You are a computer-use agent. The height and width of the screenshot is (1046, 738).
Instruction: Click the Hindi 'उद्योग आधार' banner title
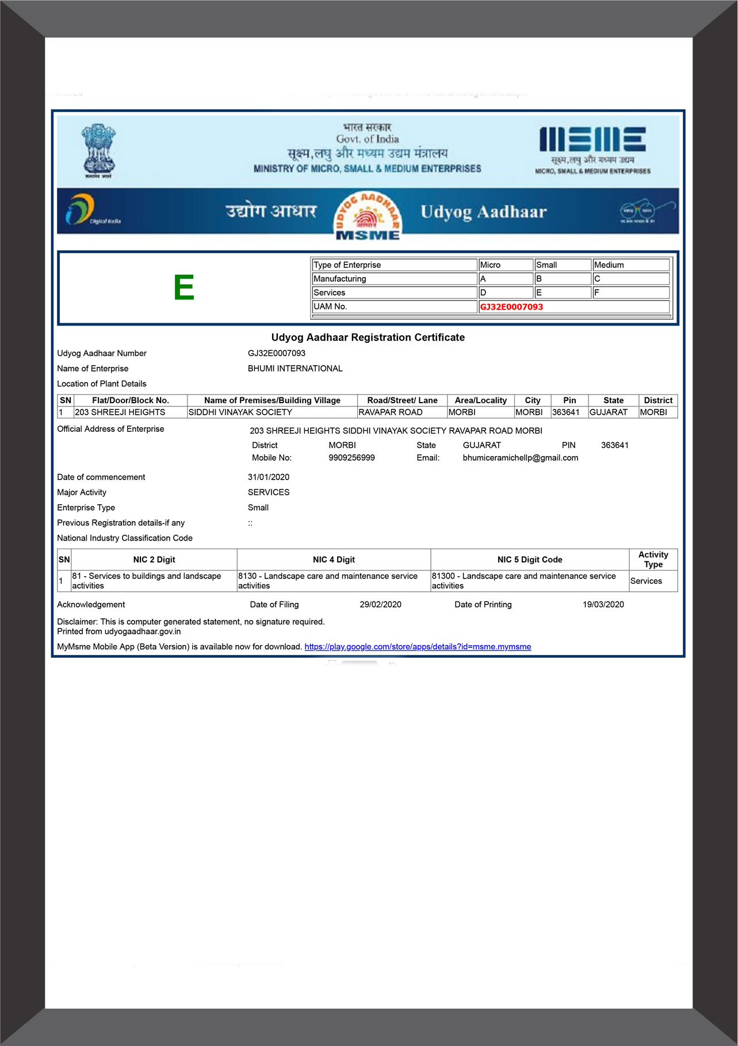(271, 210)
